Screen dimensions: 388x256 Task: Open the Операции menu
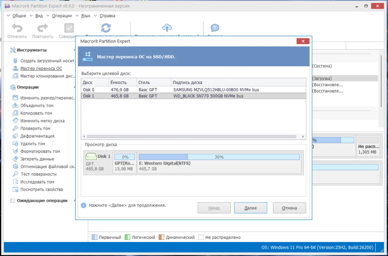62,16
